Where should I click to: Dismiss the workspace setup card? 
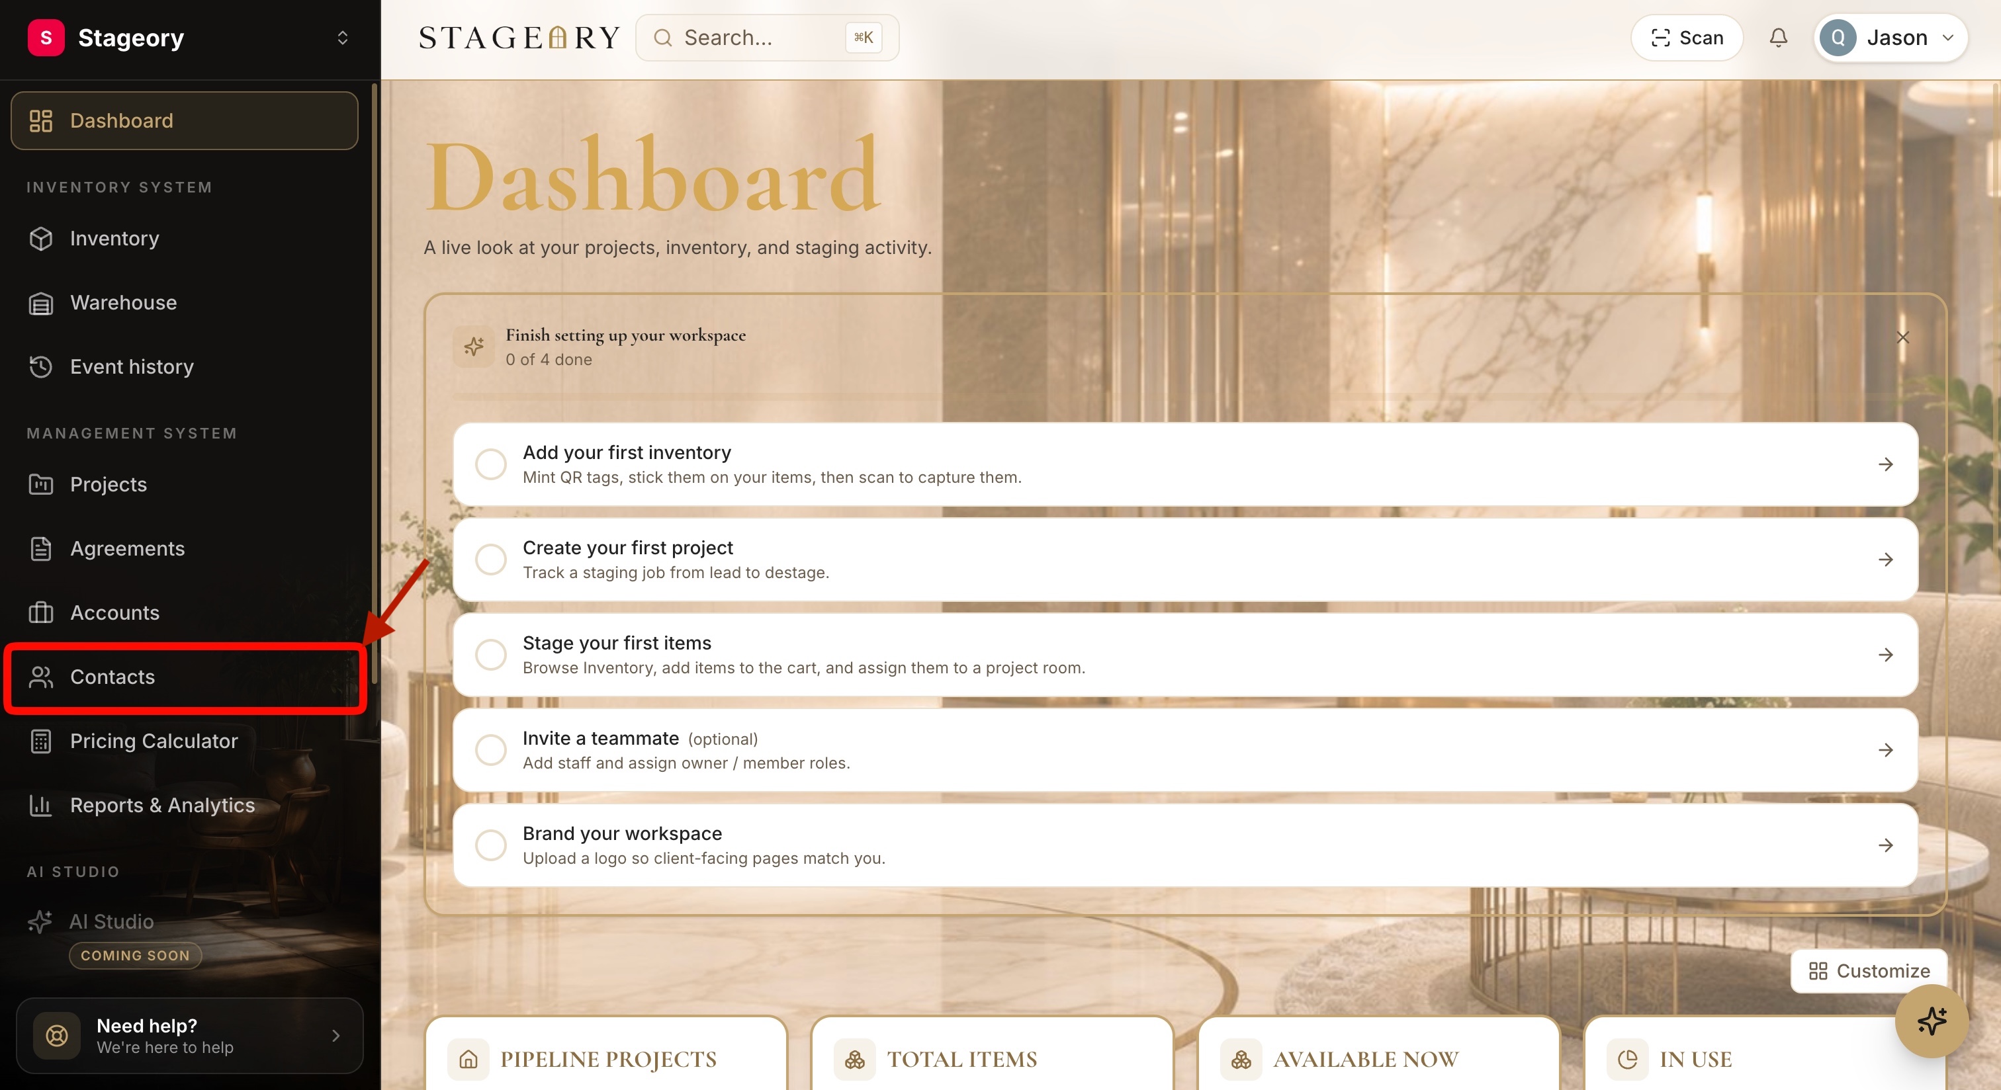(x=1902, y=337)
